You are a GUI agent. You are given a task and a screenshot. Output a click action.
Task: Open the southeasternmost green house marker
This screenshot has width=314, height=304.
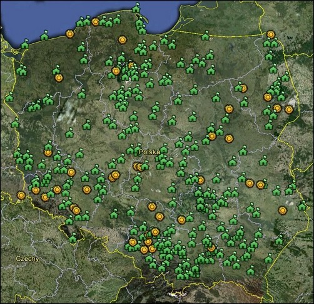click(250, 271)
